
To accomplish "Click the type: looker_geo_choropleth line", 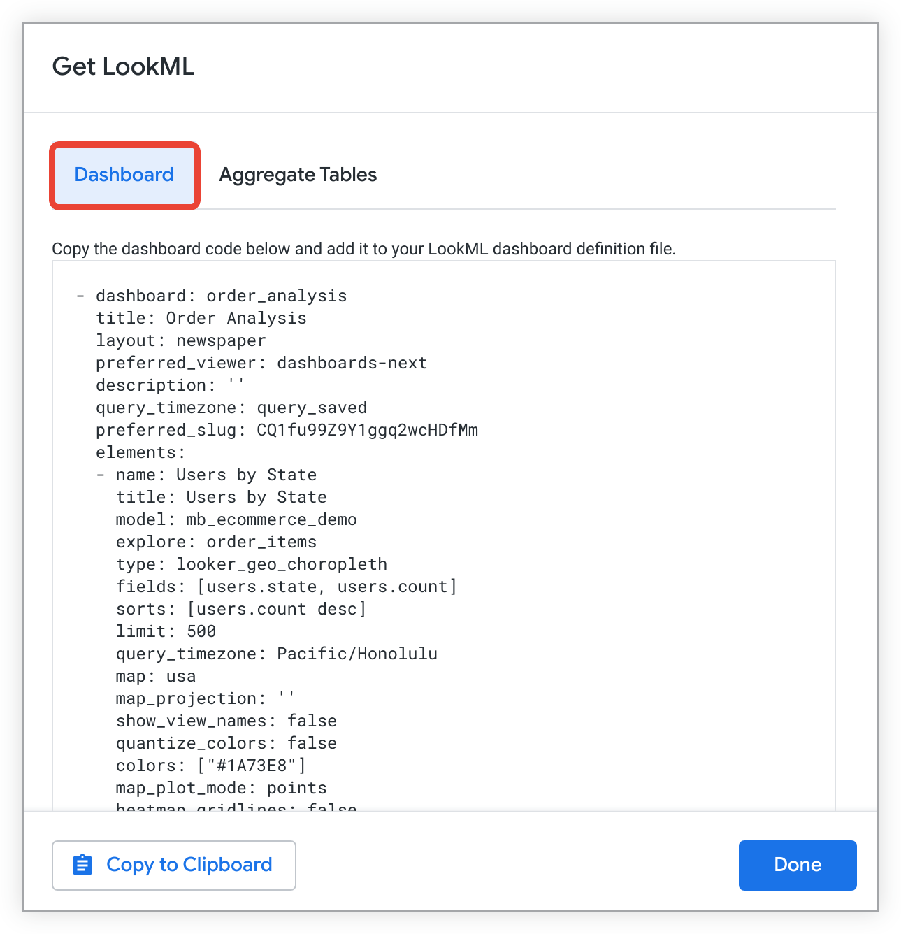I will (x=251, y=564).
